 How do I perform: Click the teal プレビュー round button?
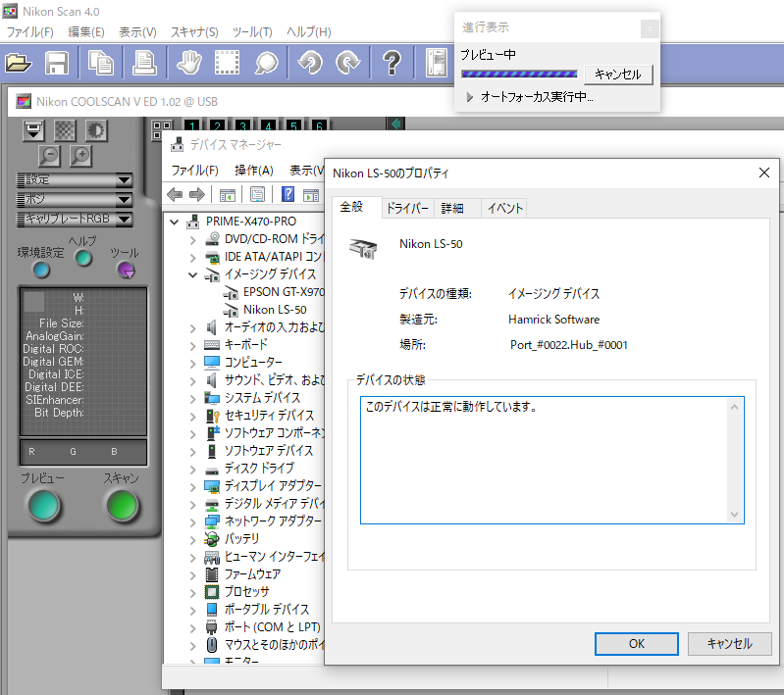[44, 506]
